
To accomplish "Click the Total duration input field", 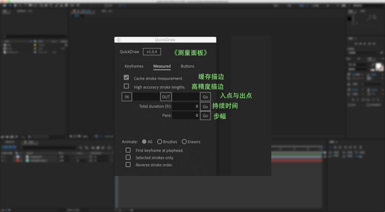I will coord(186,106).
